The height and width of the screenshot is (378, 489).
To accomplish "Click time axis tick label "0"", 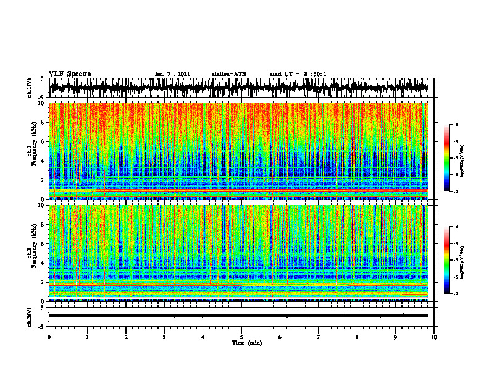I will pos(49,337).
